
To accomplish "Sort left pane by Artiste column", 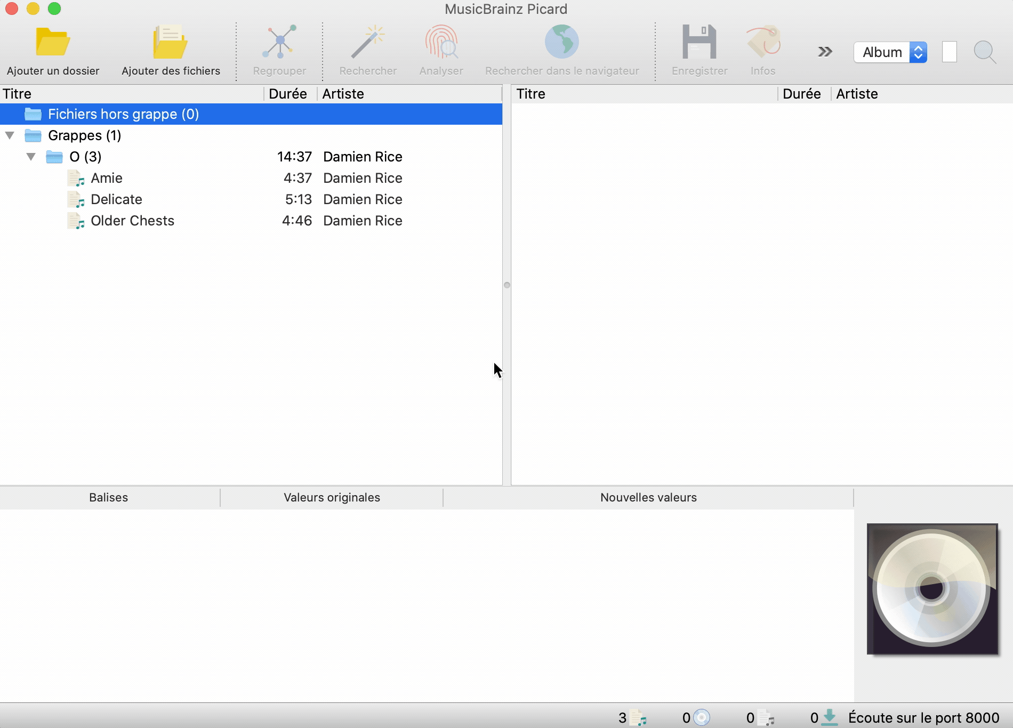I will point(409,94).
